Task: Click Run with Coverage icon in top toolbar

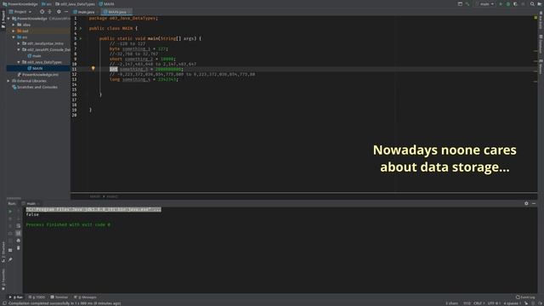Action: click(x=515, y=3)
